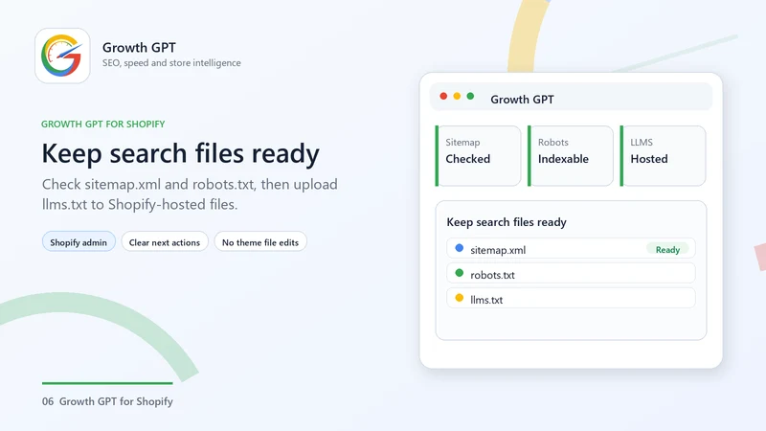Click the green dot beside robots.txt

tap(460, 273)
